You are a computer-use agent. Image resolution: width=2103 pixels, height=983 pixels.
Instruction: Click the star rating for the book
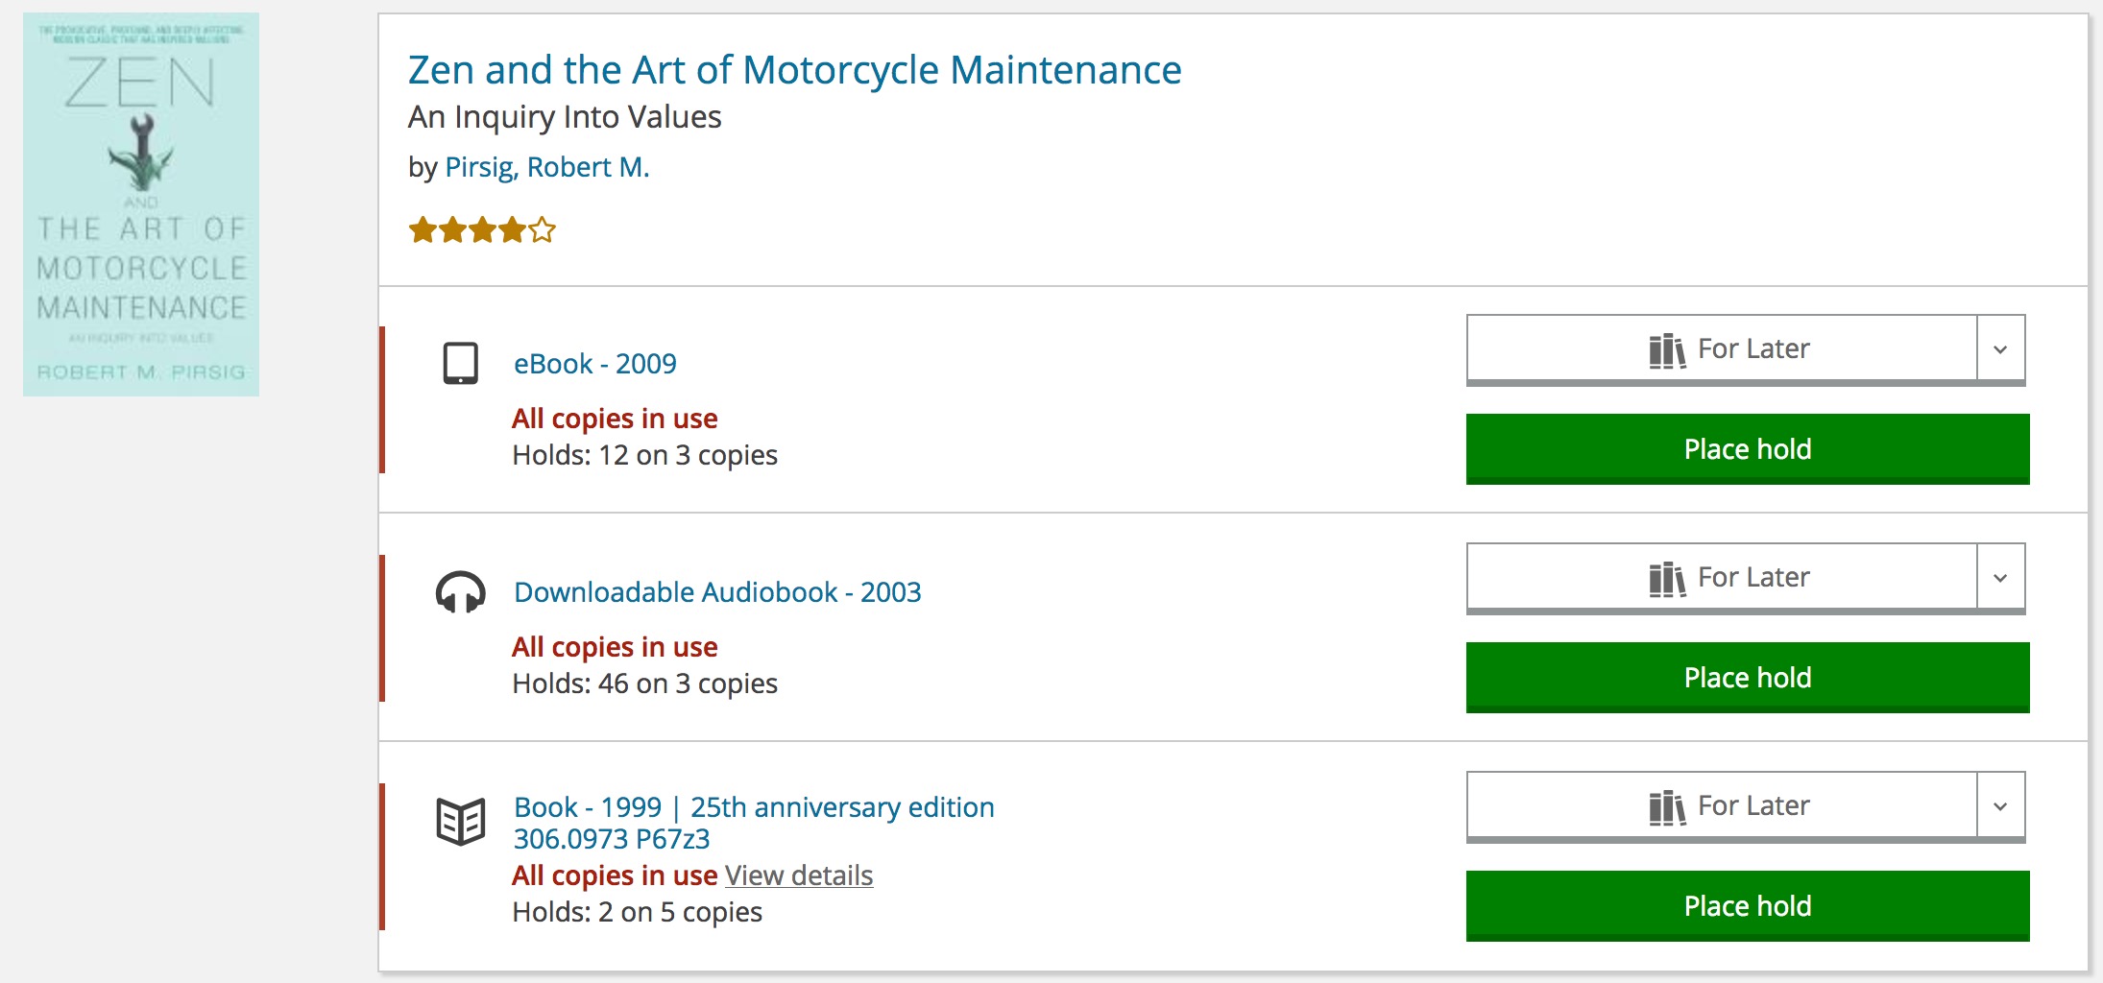click(482, 230)
